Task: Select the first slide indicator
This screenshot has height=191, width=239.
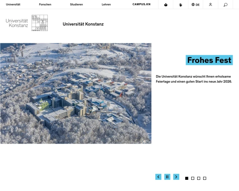Action: point(187,178)
